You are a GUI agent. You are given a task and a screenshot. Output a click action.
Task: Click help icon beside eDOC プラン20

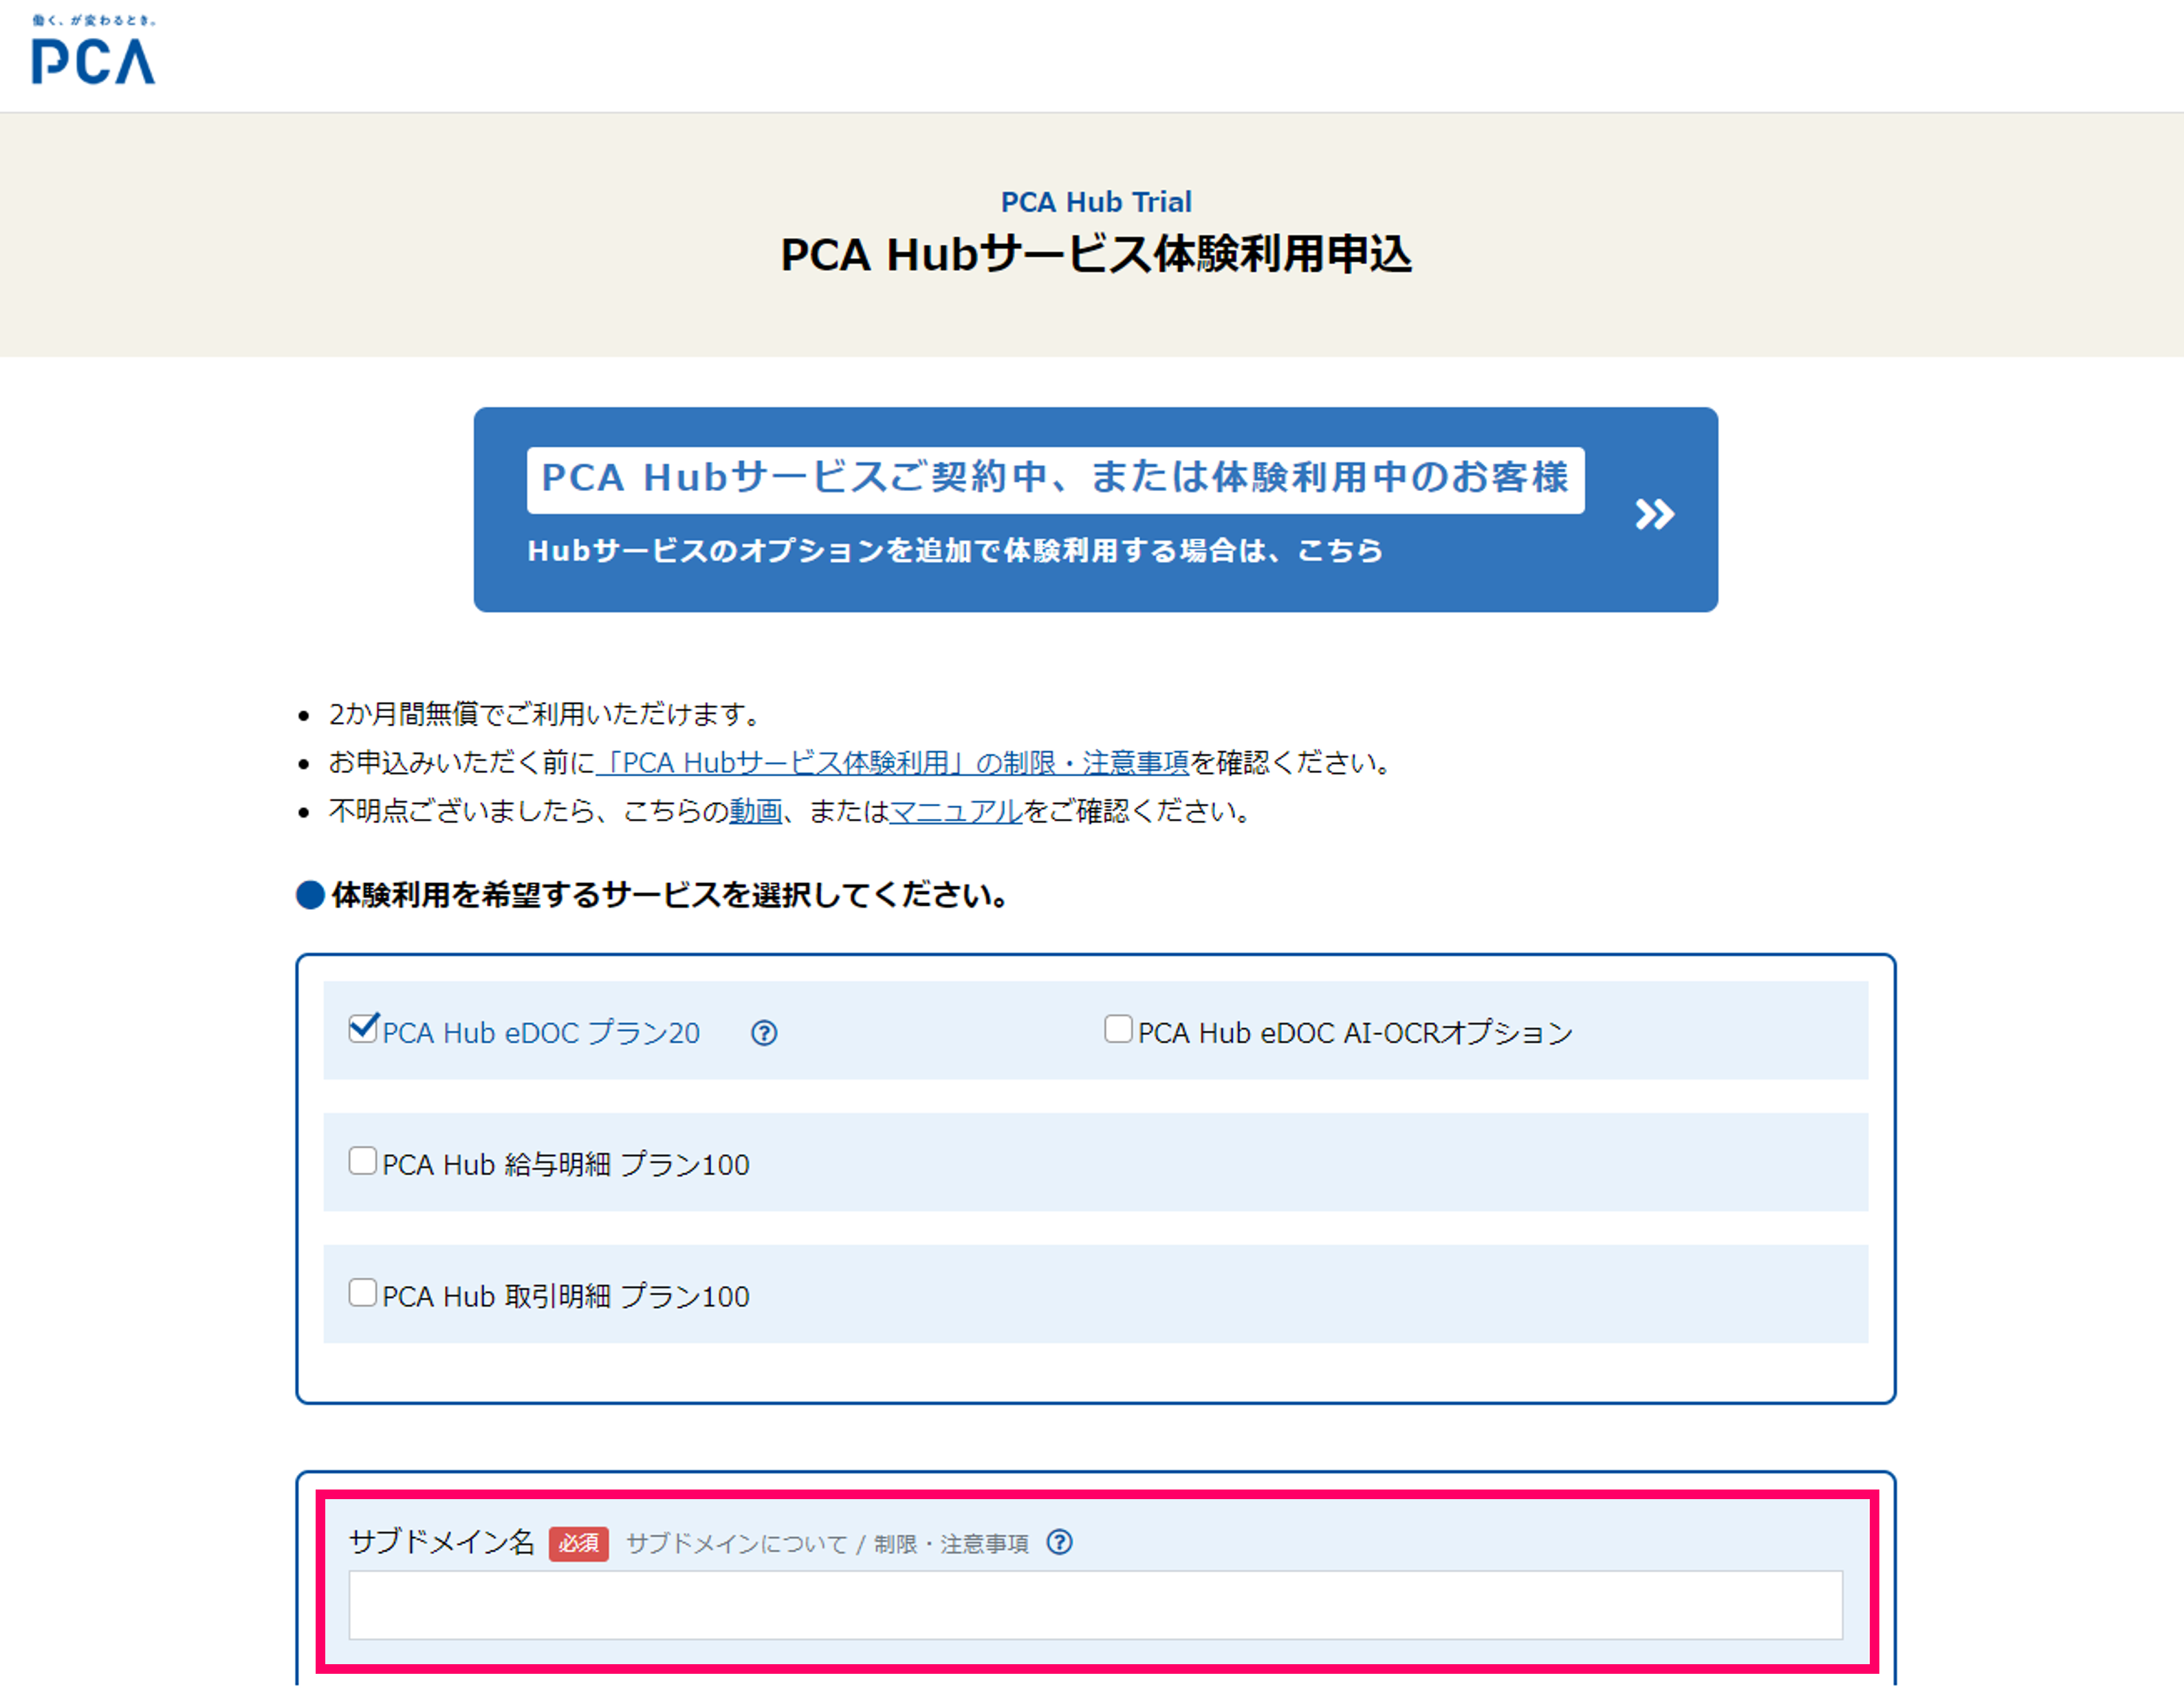[x=764, y=1033]
